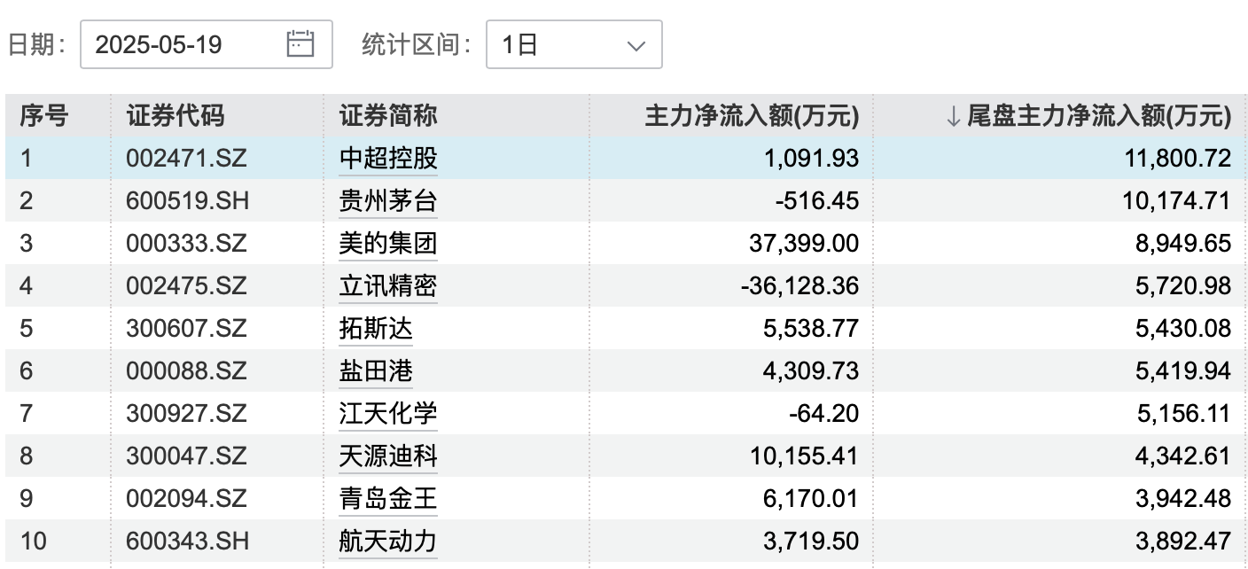
Task: Open the 美的集团 stock link
Action: [388, 243]
